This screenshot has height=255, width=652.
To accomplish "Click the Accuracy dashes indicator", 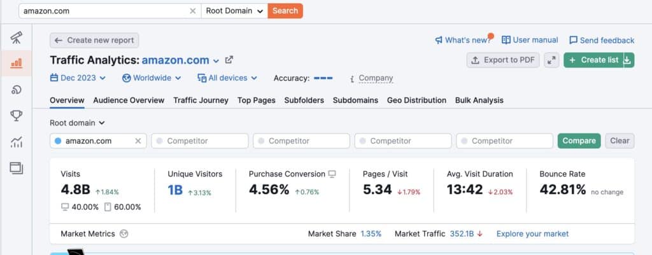I will 323,78.
